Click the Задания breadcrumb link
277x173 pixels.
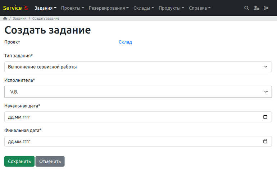(20, 19)
